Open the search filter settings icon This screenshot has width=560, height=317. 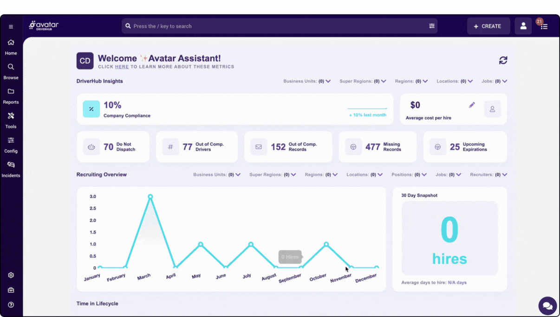click(x=432, y=26)
